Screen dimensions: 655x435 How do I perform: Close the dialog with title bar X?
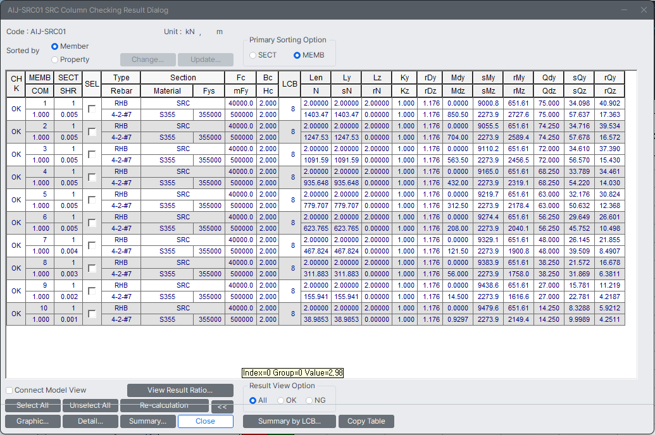(x=644, y=9)
